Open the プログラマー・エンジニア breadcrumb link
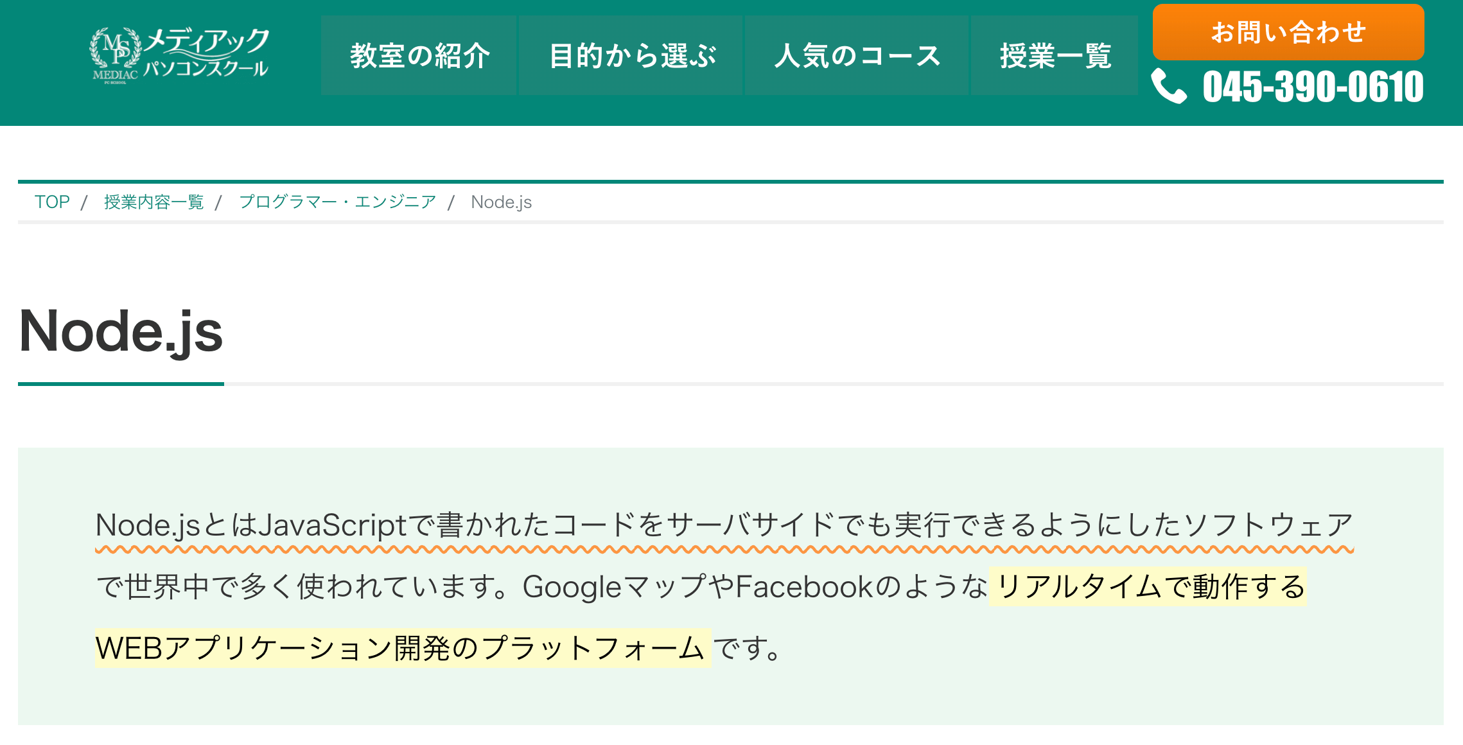 (337, 202)
